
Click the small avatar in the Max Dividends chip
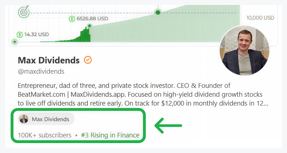click(24, 119)
